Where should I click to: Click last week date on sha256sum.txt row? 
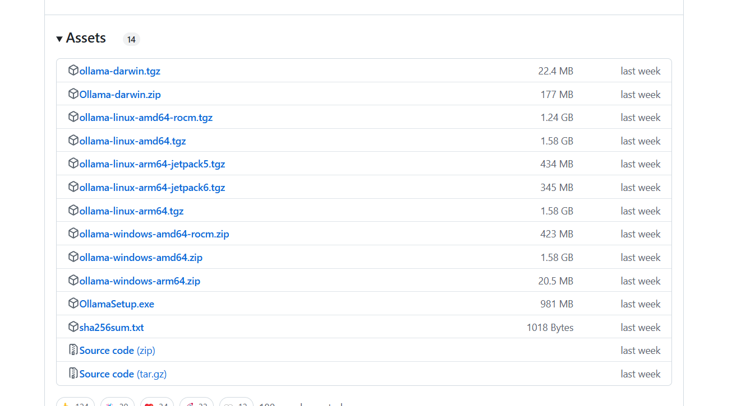[x=641, y=328]
